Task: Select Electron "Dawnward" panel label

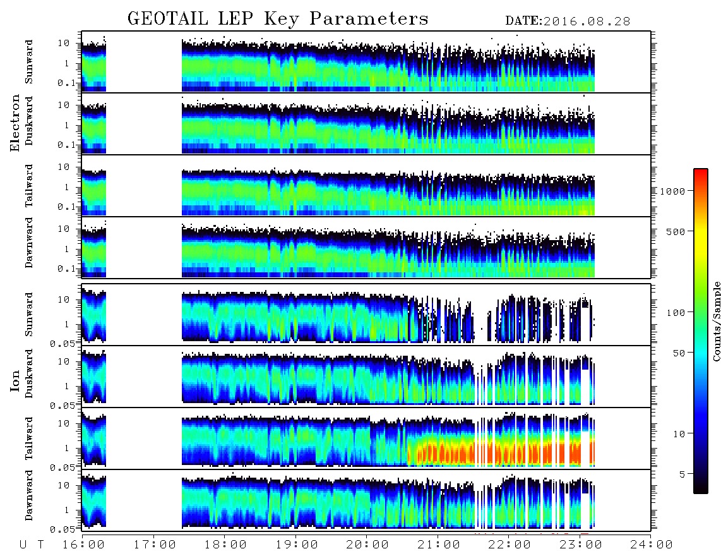Action: [x=29, y=243]
